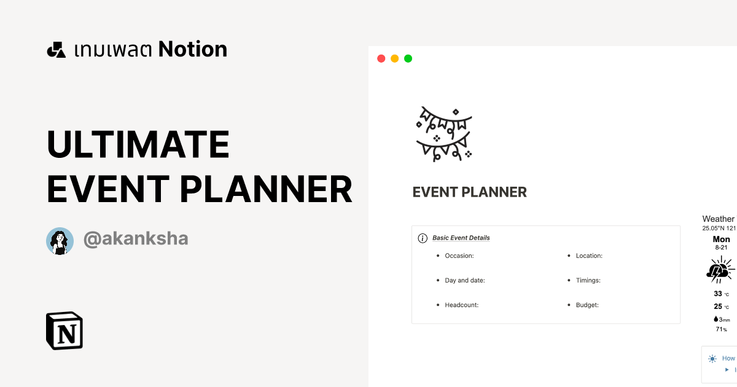The width and height of the screenshot is (737, 387).
Task: Click the raindrop precipitation icon
Action: click(716, 318)
